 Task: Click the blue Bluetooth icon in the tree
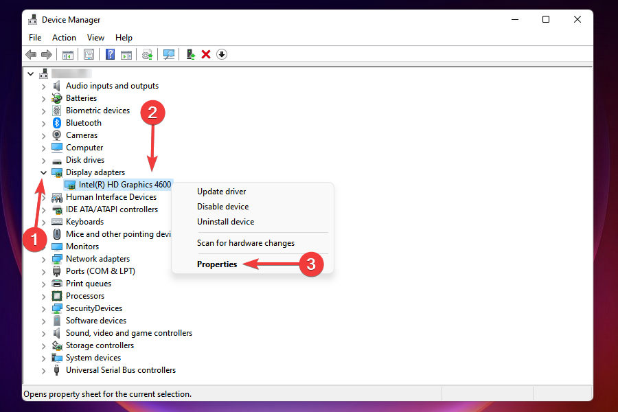pyautogui.click(x=57, y=123)
